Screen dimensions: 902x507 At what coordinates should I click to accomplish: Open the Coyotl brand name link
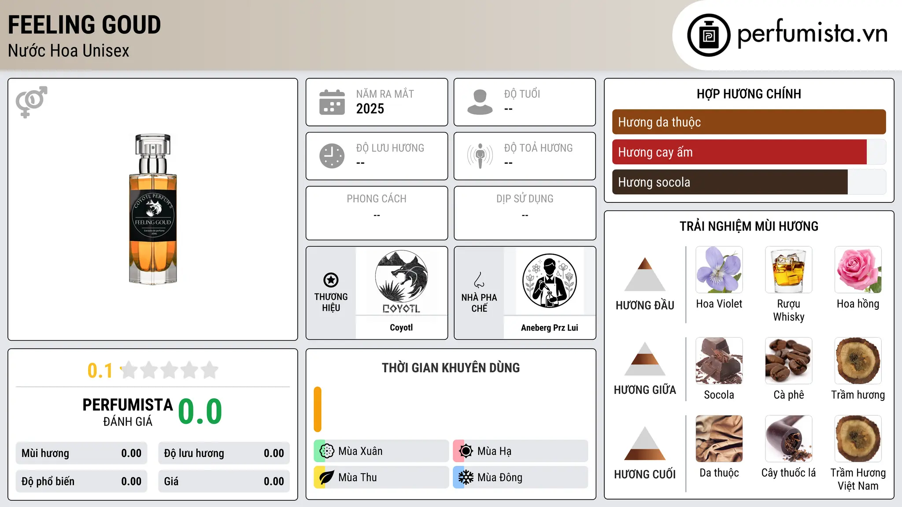(401, 327)
